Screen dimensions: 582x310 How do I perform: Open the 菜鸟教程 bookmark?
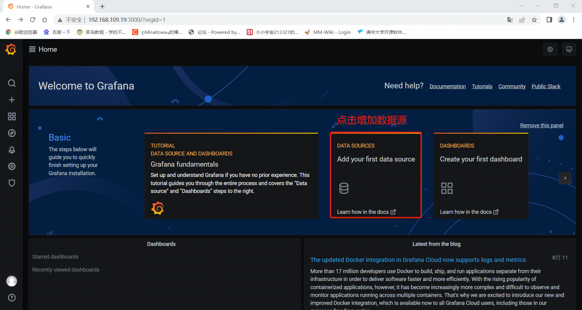tap(101, 32)
